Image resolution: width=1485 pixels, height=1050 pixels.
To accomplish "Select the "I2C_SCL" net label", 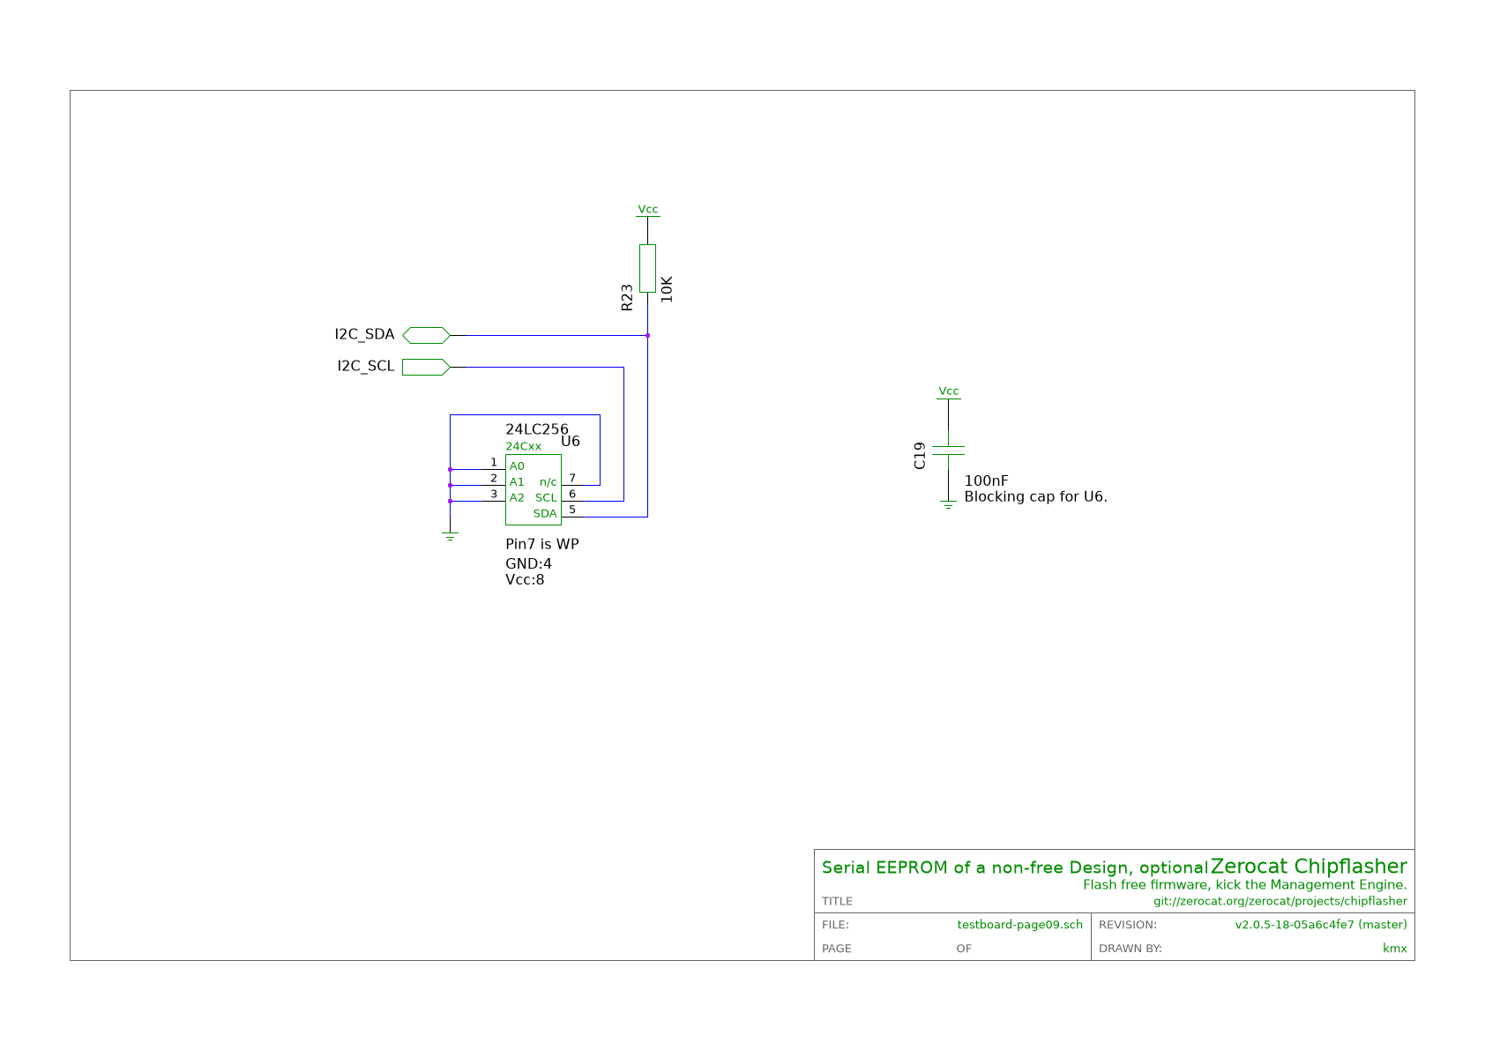I will [x=366, y=366].
